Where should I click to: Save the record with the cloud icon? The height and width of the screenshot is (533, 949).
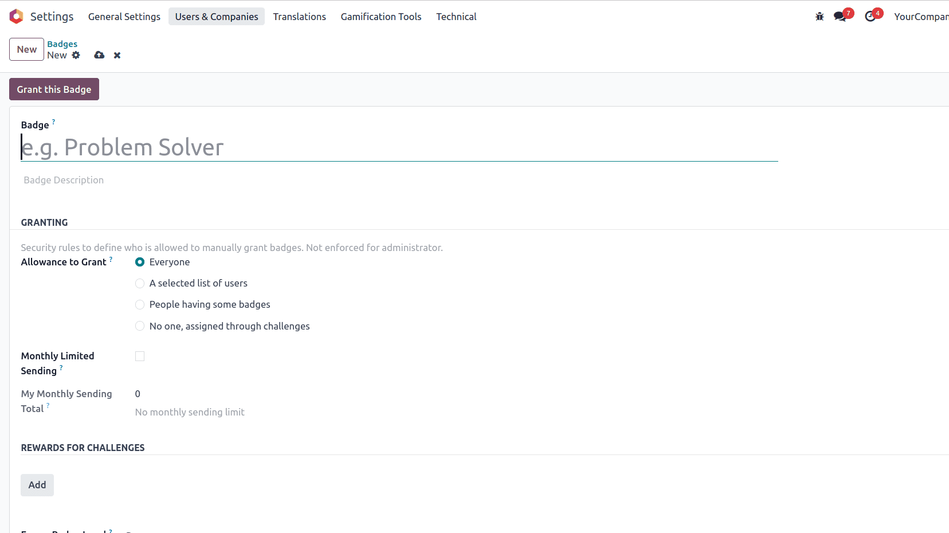99,55
